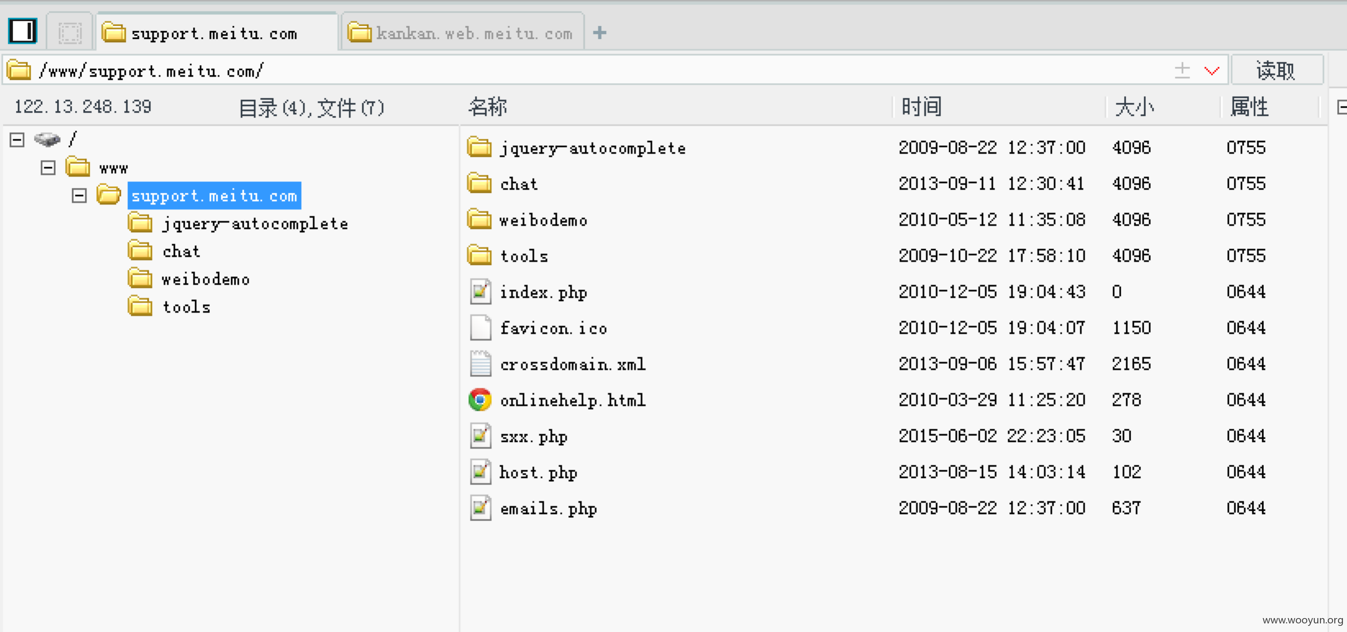Screen dimensions: 1347x632
Task: Click jquery-autocomplete folder icon in tree
Action: pos(140,222)
